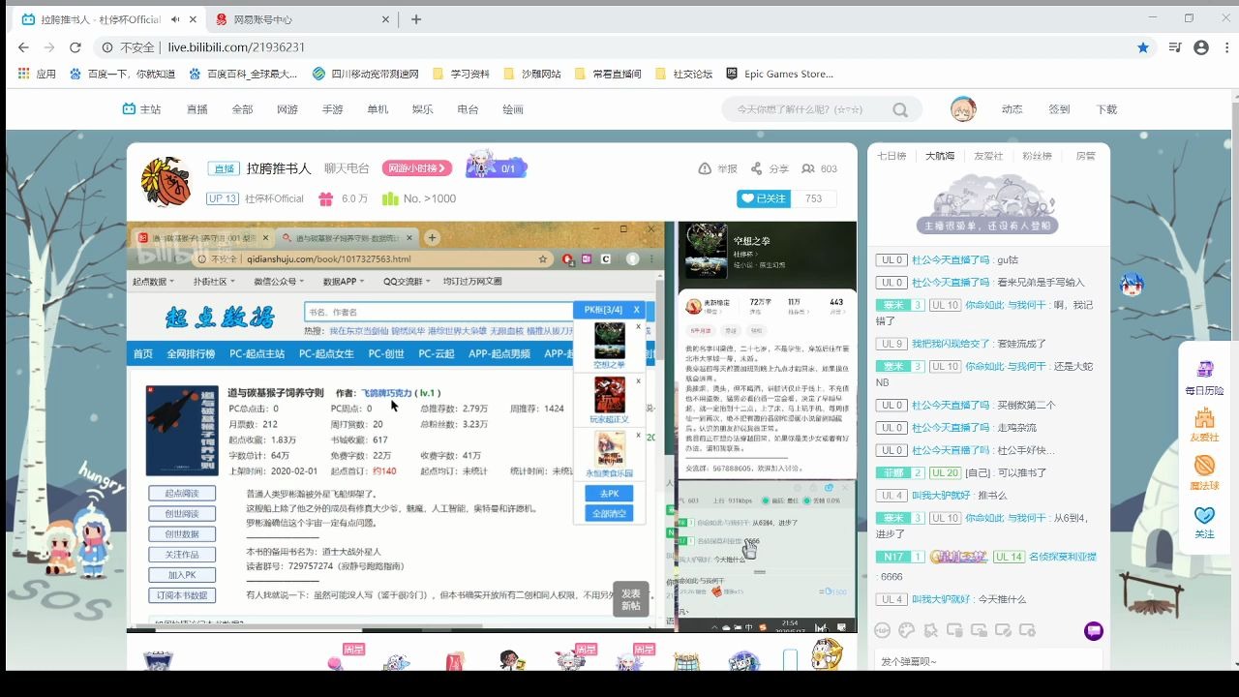Open the 友爱社 sidebar icon
The image size is (1239, 697).
point(1204,425)
